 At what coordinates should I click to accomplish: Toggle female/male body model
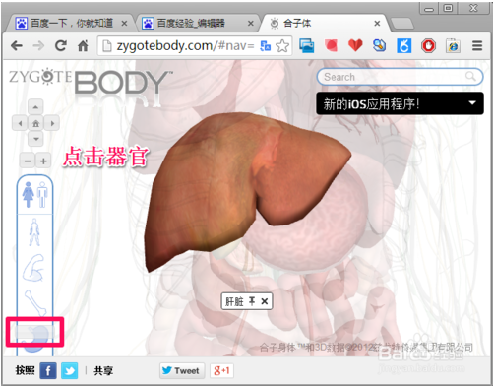[34, 194]
